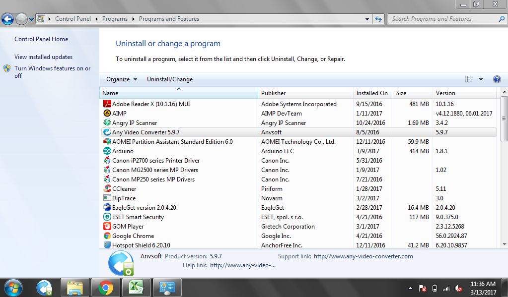Click the Control Panel breadcrumb

(73, 19)
